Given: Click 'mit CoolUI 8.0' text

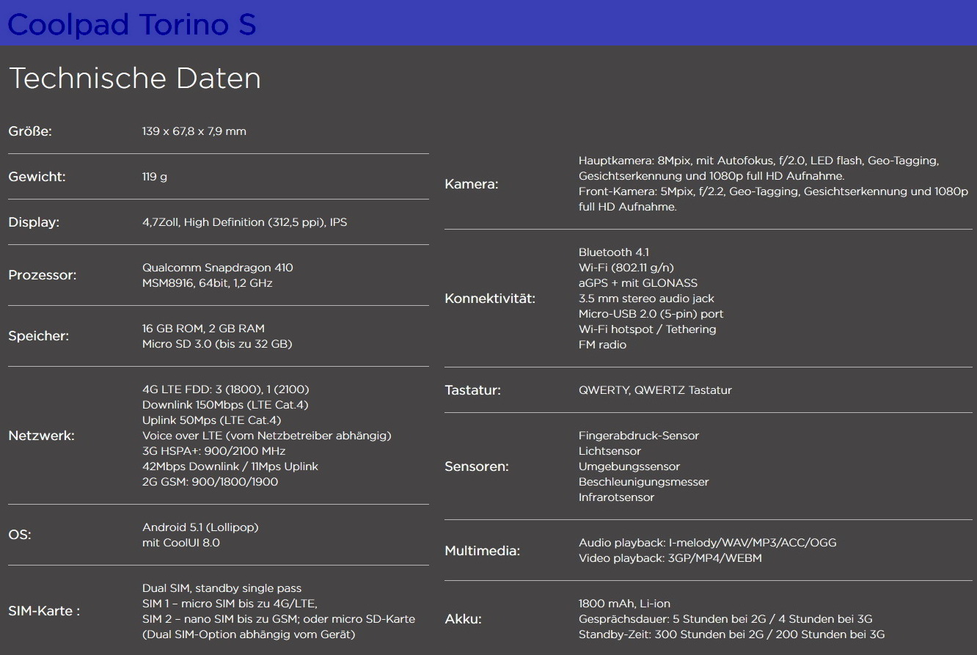Looking at the screenshot, I should point(181,543).
